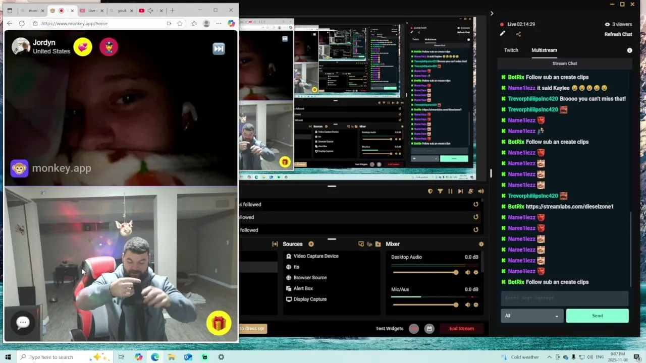646x363 pixels.
Task: Click the add folder icon in Sources
Action: click(378, 244)
